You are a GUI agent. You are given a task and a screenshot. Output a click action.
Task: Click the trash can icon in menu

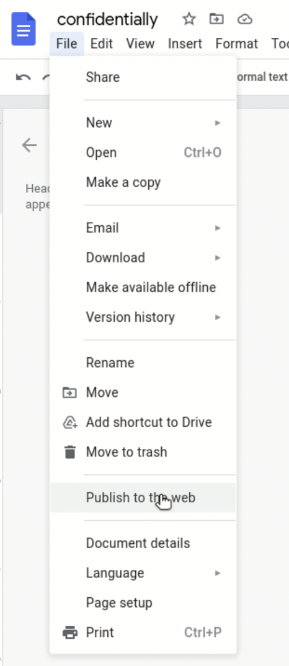69,452
